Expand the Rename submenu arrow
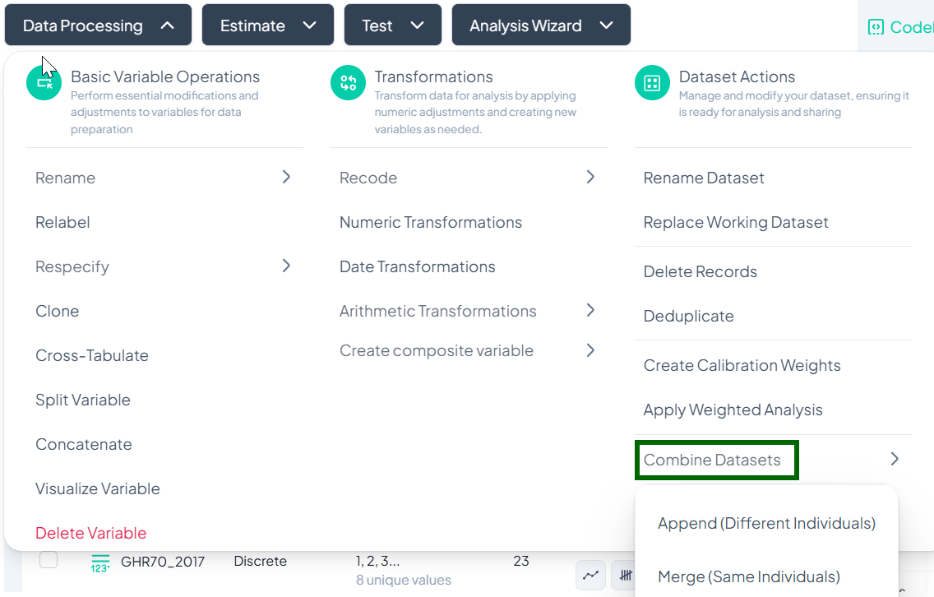This screenshot has height=597, width=934. 286,177
